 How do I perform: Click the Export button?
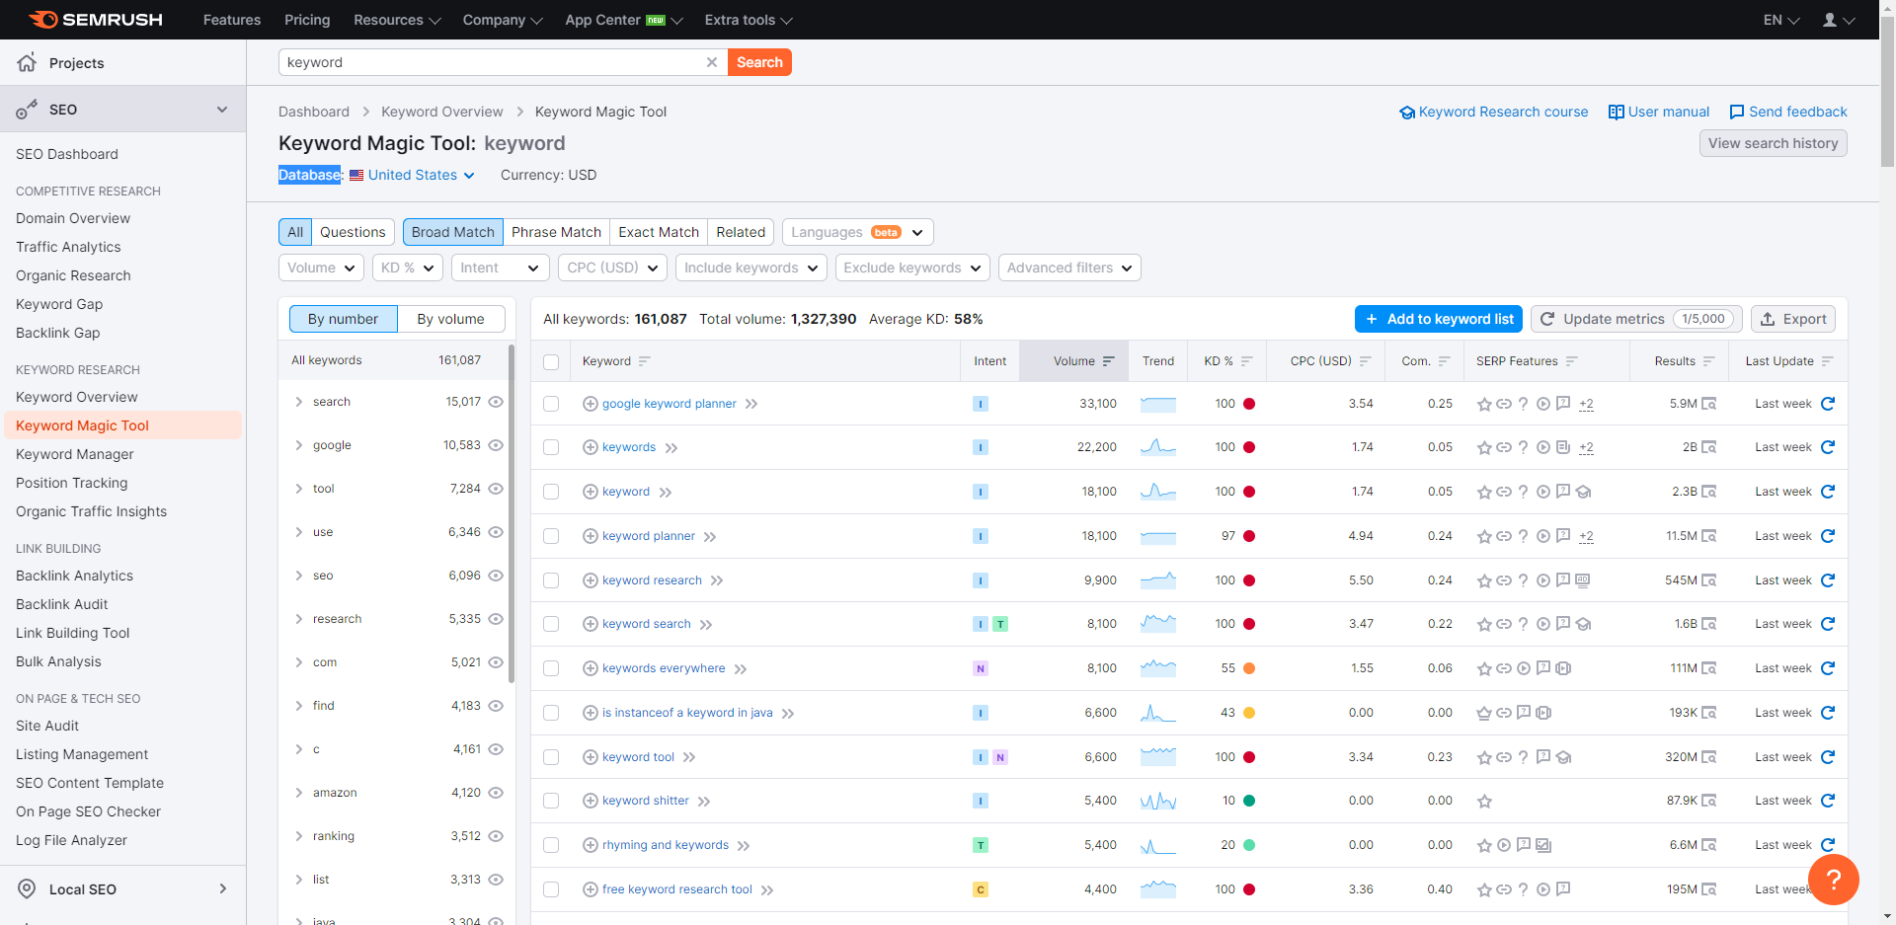[x=1793, y=319]
